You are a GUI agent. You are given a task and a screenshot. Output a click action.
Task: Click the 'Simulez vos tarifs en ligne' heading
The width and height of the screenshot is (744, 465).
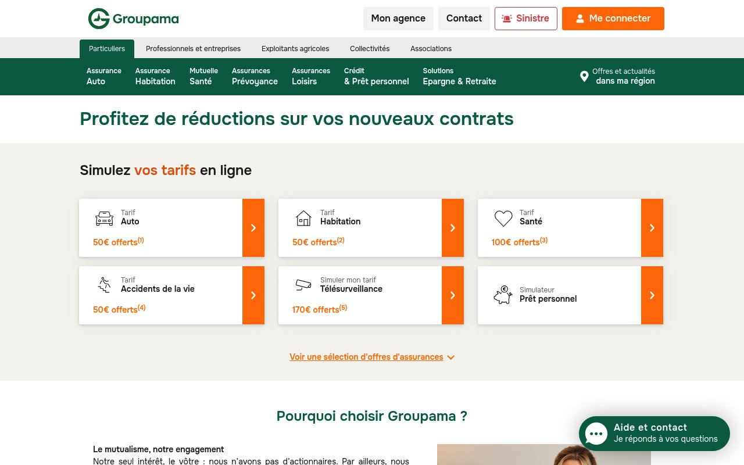[166, 170]
